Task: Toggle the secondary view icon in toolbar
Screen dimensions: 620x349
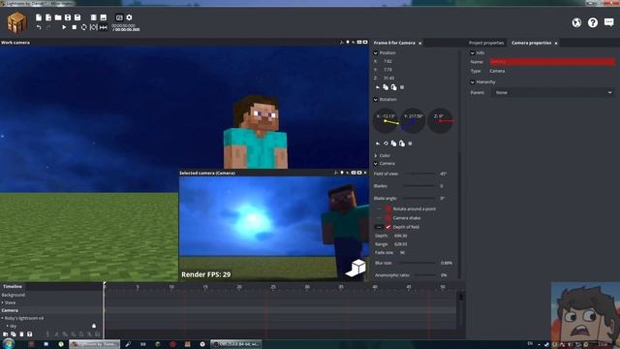Action: (119, 17)
